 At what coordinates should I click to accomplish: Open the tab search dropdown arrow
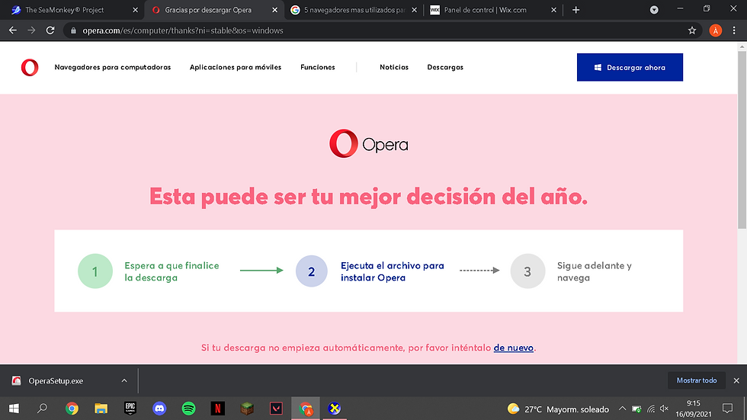coord(654,9)
